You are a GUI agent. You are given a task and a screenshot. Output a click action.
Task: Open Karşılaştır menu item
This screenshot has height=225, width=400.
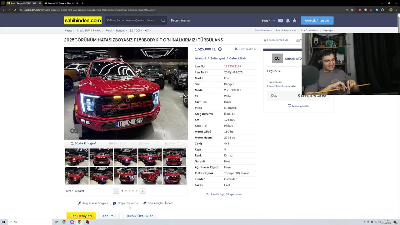point(328,30)
